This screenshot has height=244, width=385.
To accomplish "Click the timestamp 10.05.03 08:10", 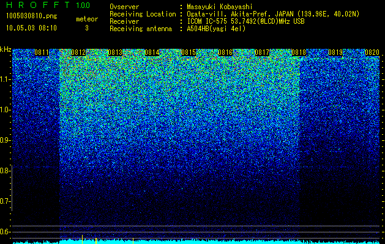I will pos(31,28).
